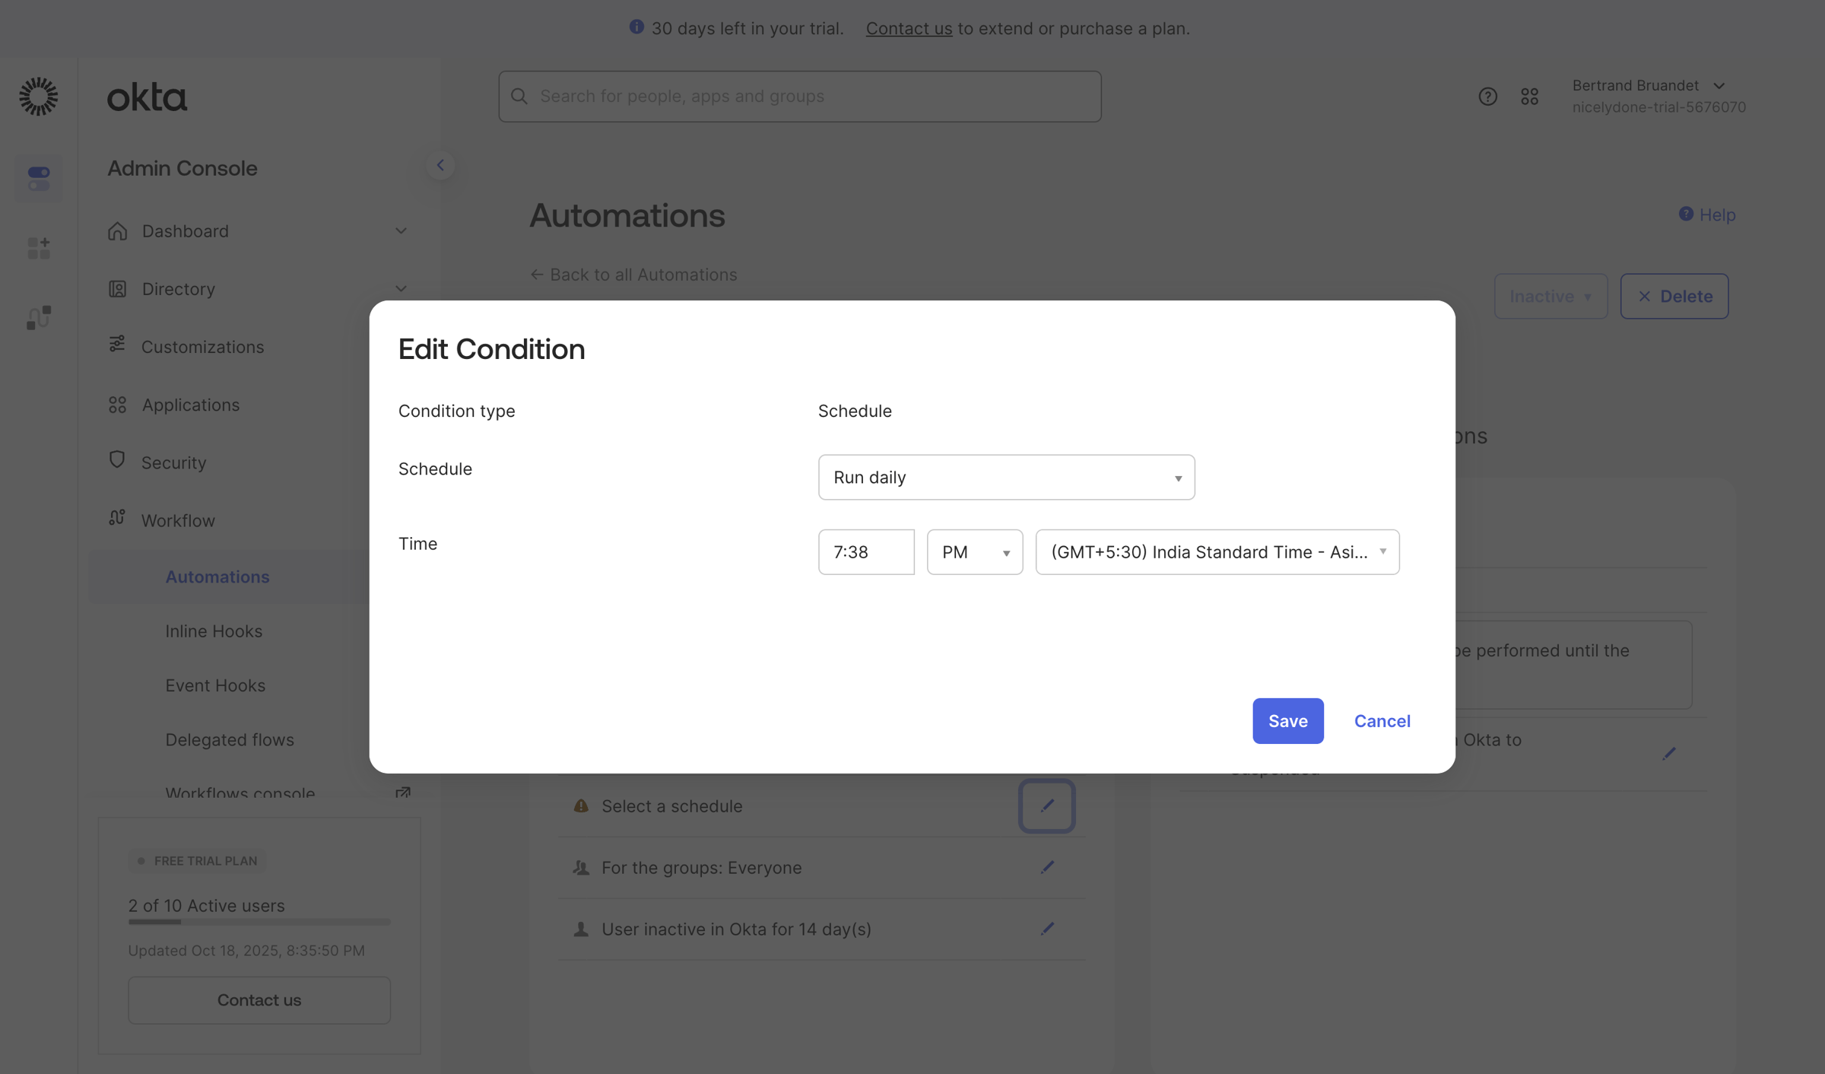Click the Applications grid icon
Screen dimensions: 1825x1074
point(117,405)
